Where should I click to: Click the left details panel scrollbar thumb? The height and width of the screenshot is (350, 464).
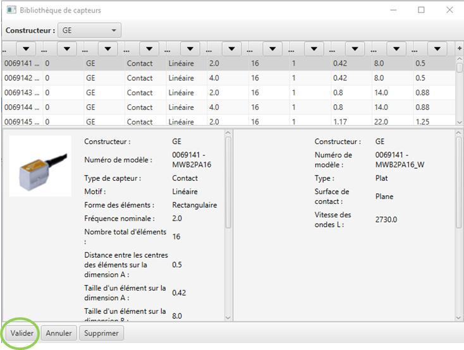point(228,183)
